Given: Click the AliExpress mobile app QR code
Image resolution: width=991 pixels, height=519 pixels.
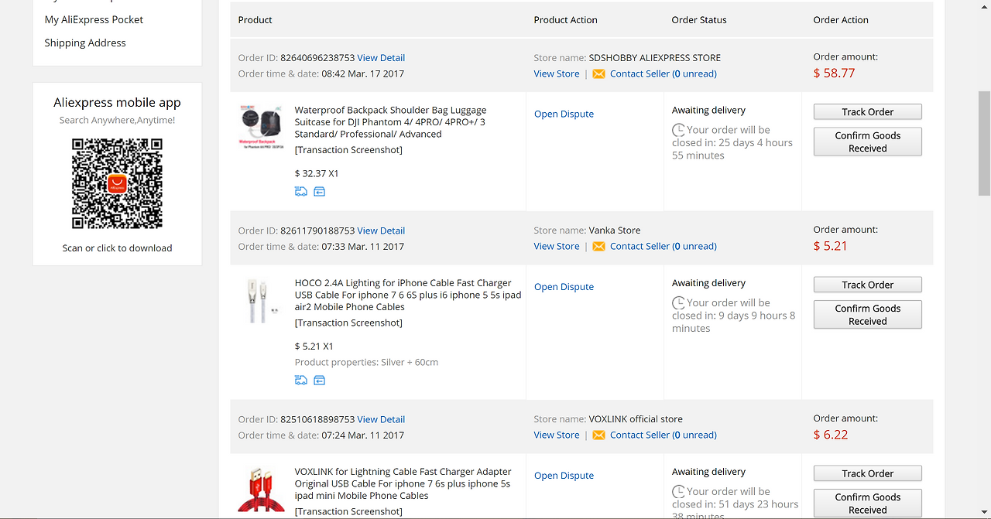Looking at the screenshot, I should click(x=117, y=183).
